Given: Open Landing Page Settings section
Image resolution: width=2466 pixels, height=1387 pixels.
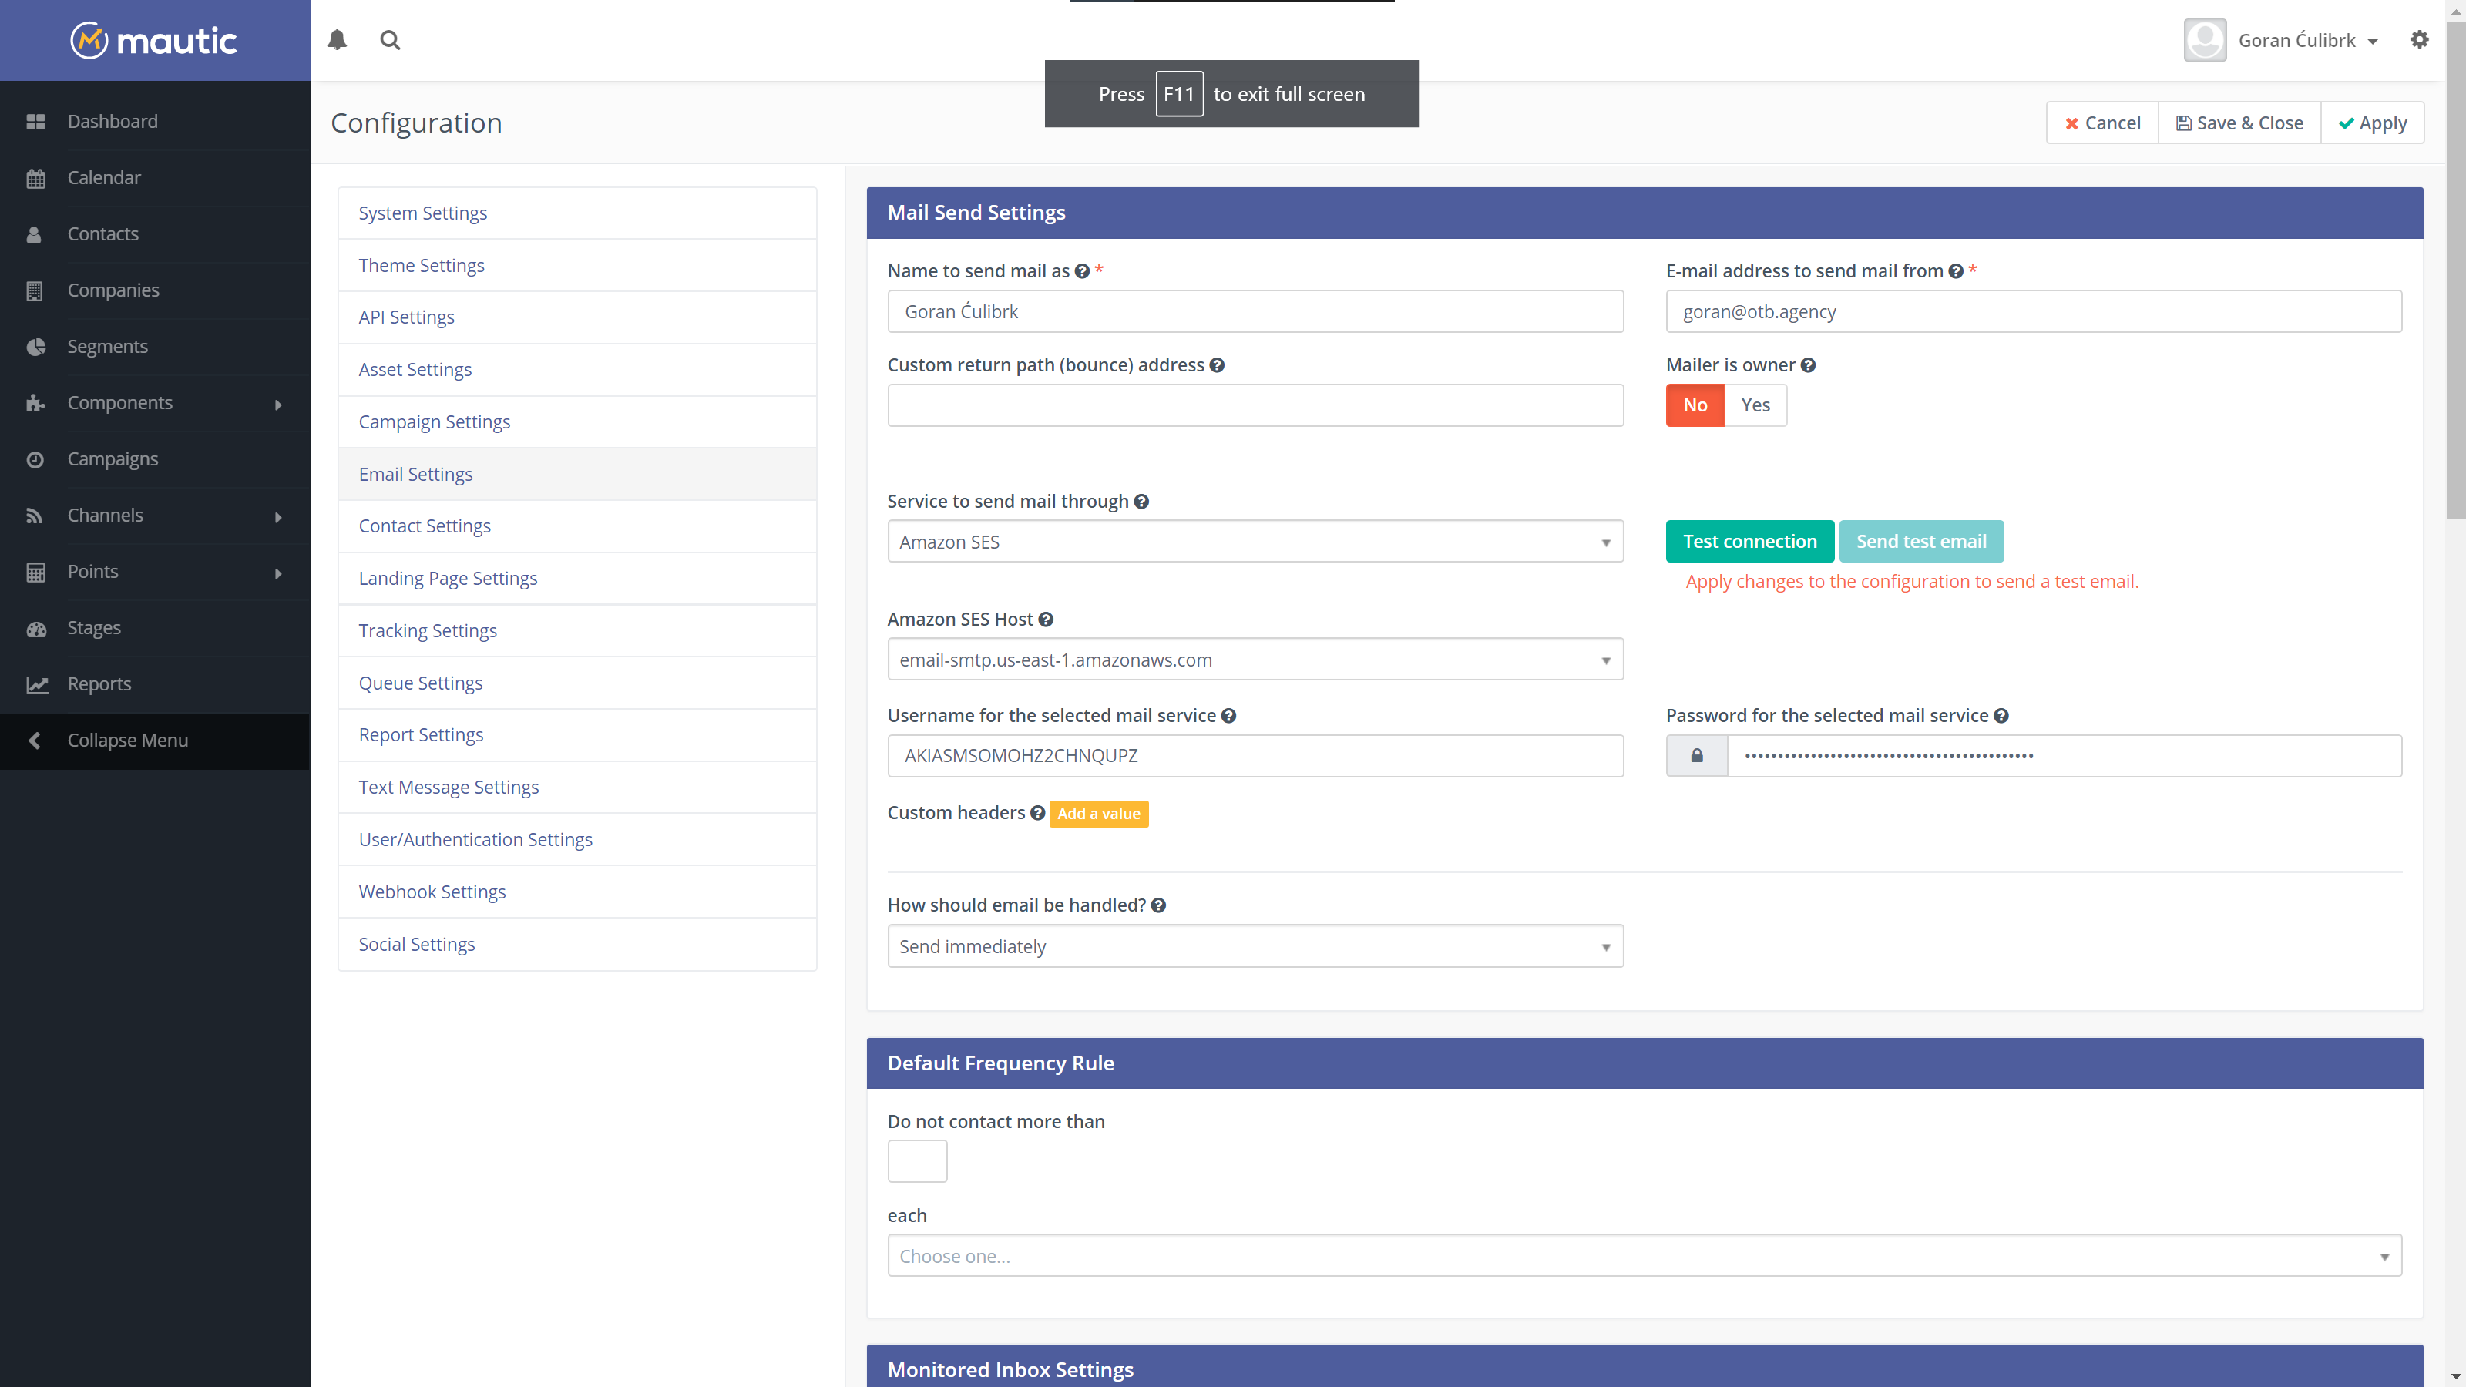Looking at the screenshot, I should click(x=576, y=579).
